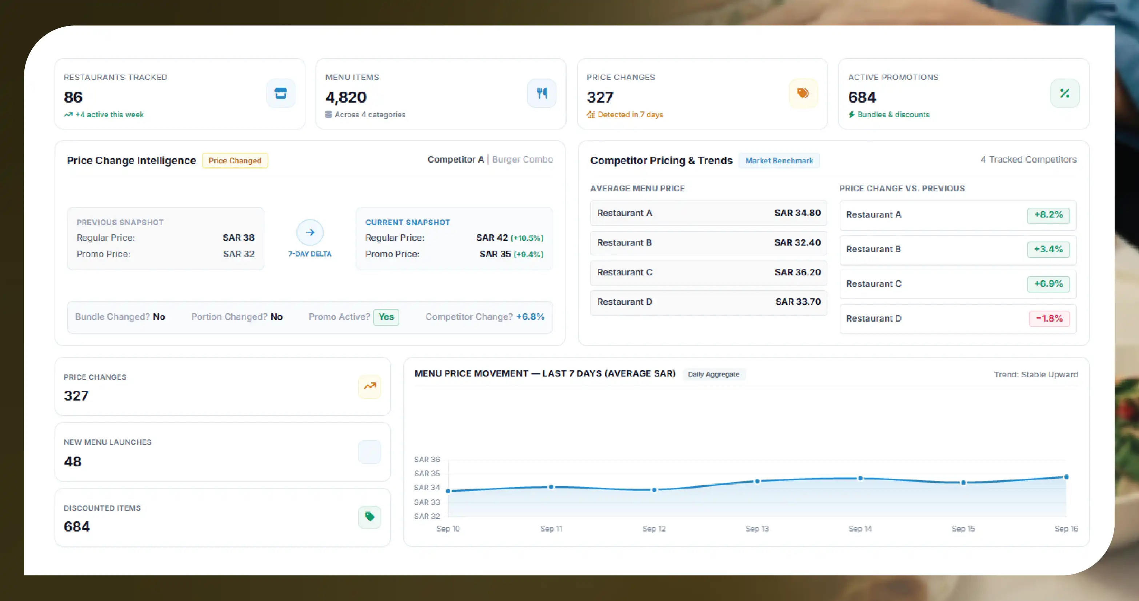Click the Competitor Change +6.8% value
The width and height of the screenshot is (1139, 601).
[x=530, y=317]
